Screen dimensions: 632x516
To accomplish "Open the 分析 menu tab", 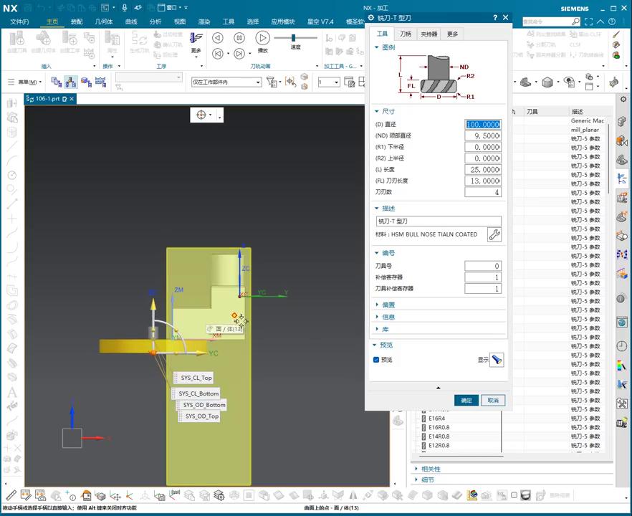I will [x=155, y=21].
